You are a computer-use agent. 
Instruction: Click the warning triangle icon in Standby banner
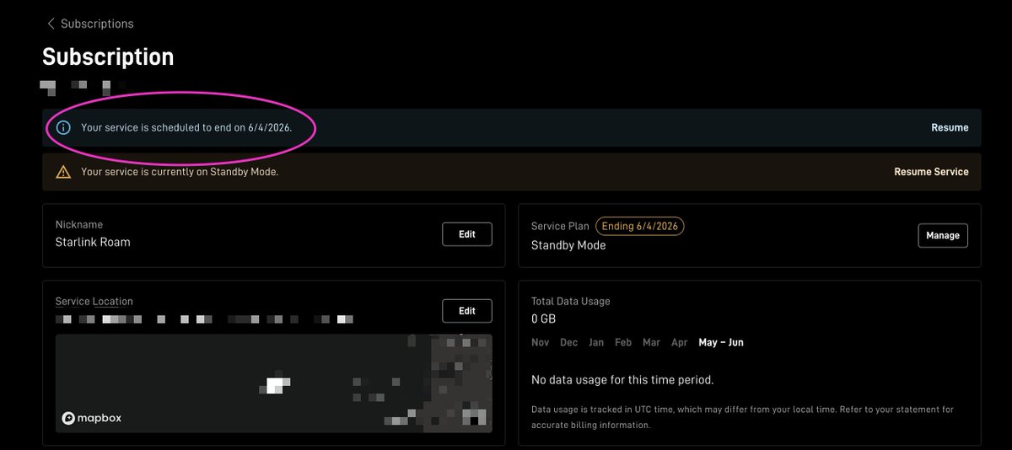63,172
